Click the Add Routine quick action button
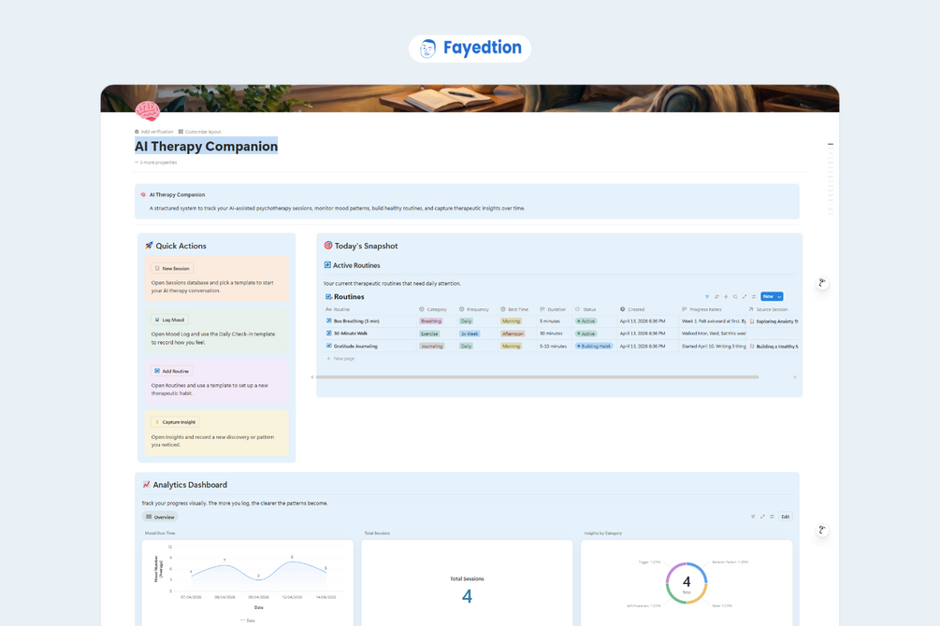940x626 pixels. click(x=171, y=371)
